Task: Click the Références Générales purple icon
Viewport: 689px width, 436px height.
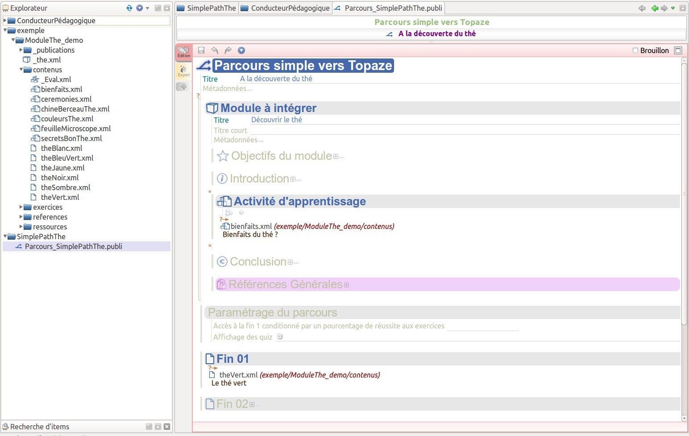Action: [x=221, y=284]
